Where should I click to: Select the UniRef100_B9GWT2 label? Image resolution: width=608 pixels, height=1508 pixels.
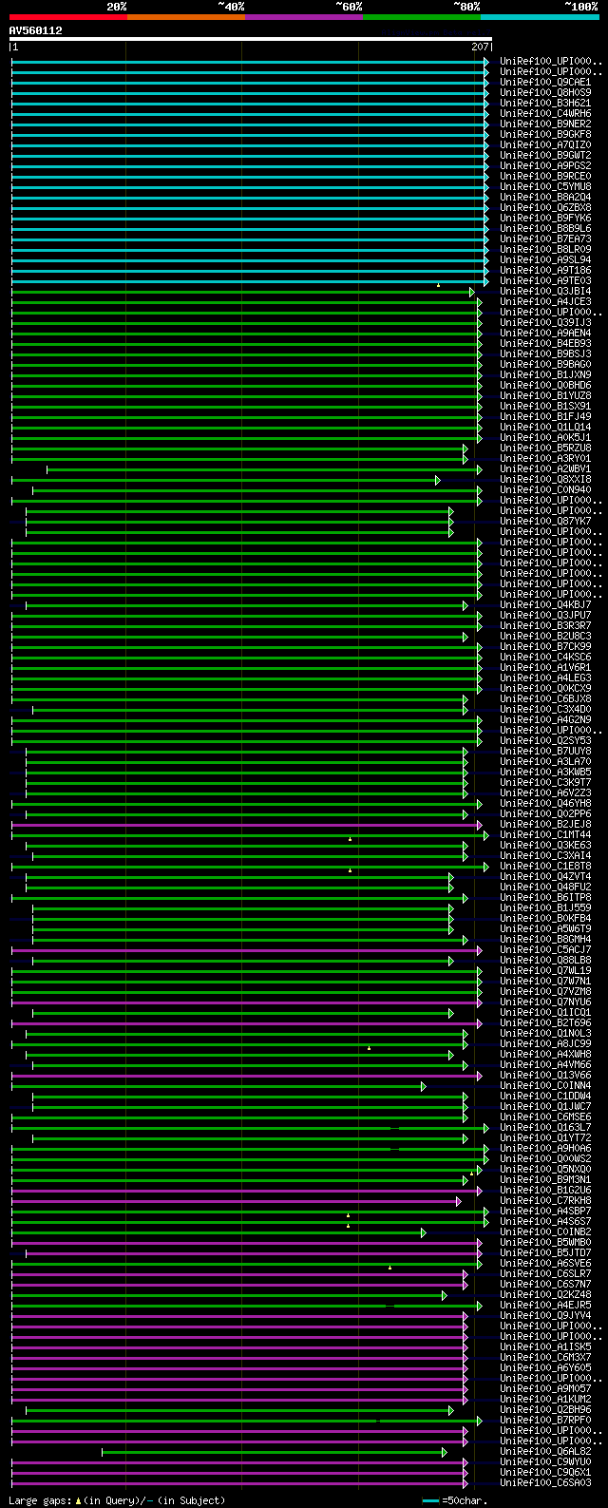pyautogui.click(x=545, y=156)
